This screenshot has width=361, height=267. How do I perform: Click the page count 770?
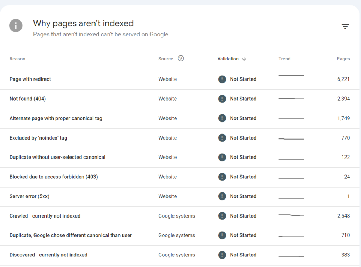345,138
